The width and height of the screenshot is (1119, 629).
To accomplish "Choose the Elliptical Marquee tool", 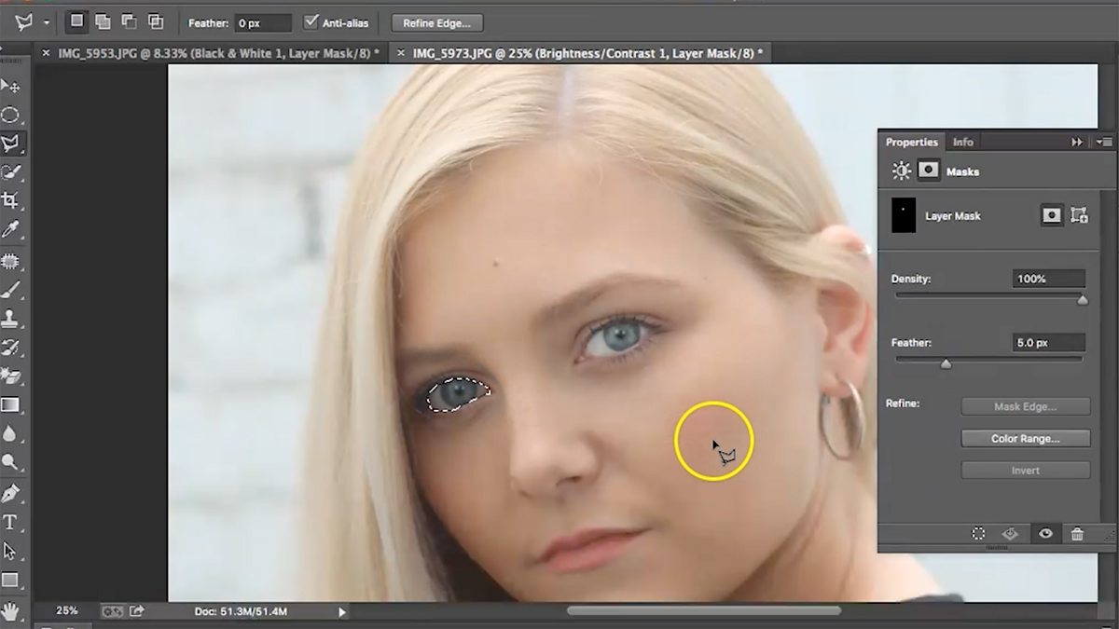I will coord(11,115).
